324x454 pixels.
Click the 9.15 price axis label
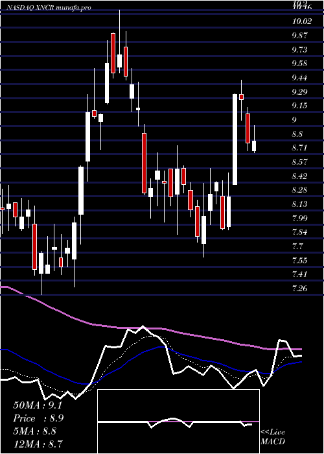tap(299, 106)
